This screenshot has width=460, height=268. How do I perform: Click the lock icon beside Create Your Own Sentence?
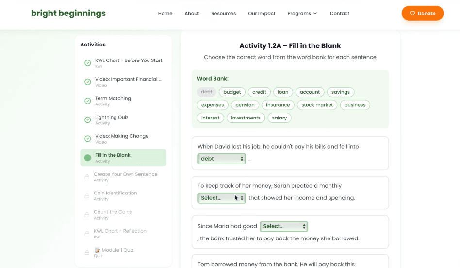(x=87, y=177)
